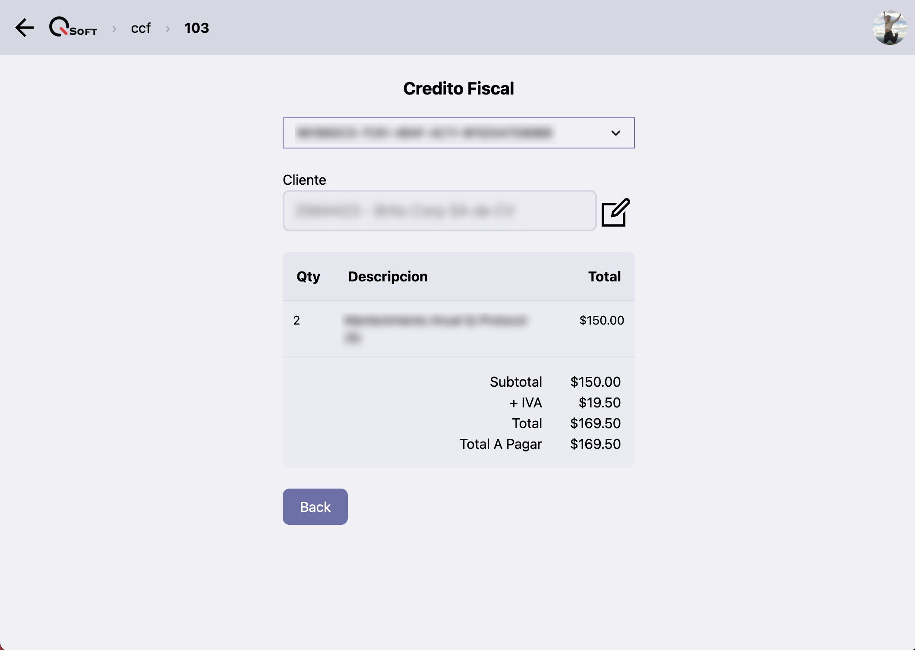Image resolution: width=915 pixels, height=650 pixels.
Task: Click the back arrow in the header
Action: pos(25,28)
